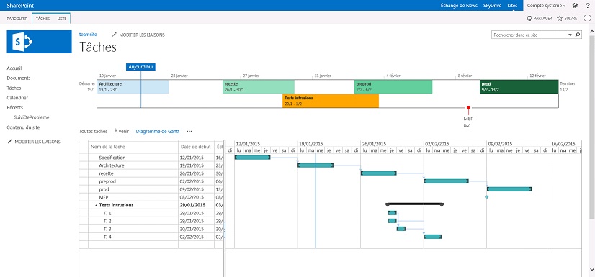Select the preprod bar on the timeline
Image resolution: width=595 pixels, height=277 pixels.
tap(393, 86)
